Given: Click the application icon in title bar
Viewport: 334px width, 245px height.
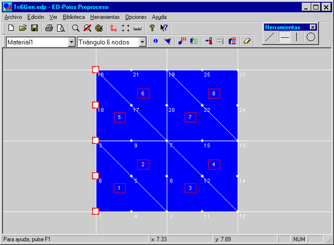Looking at the screenshot, I should click(7, 7).
